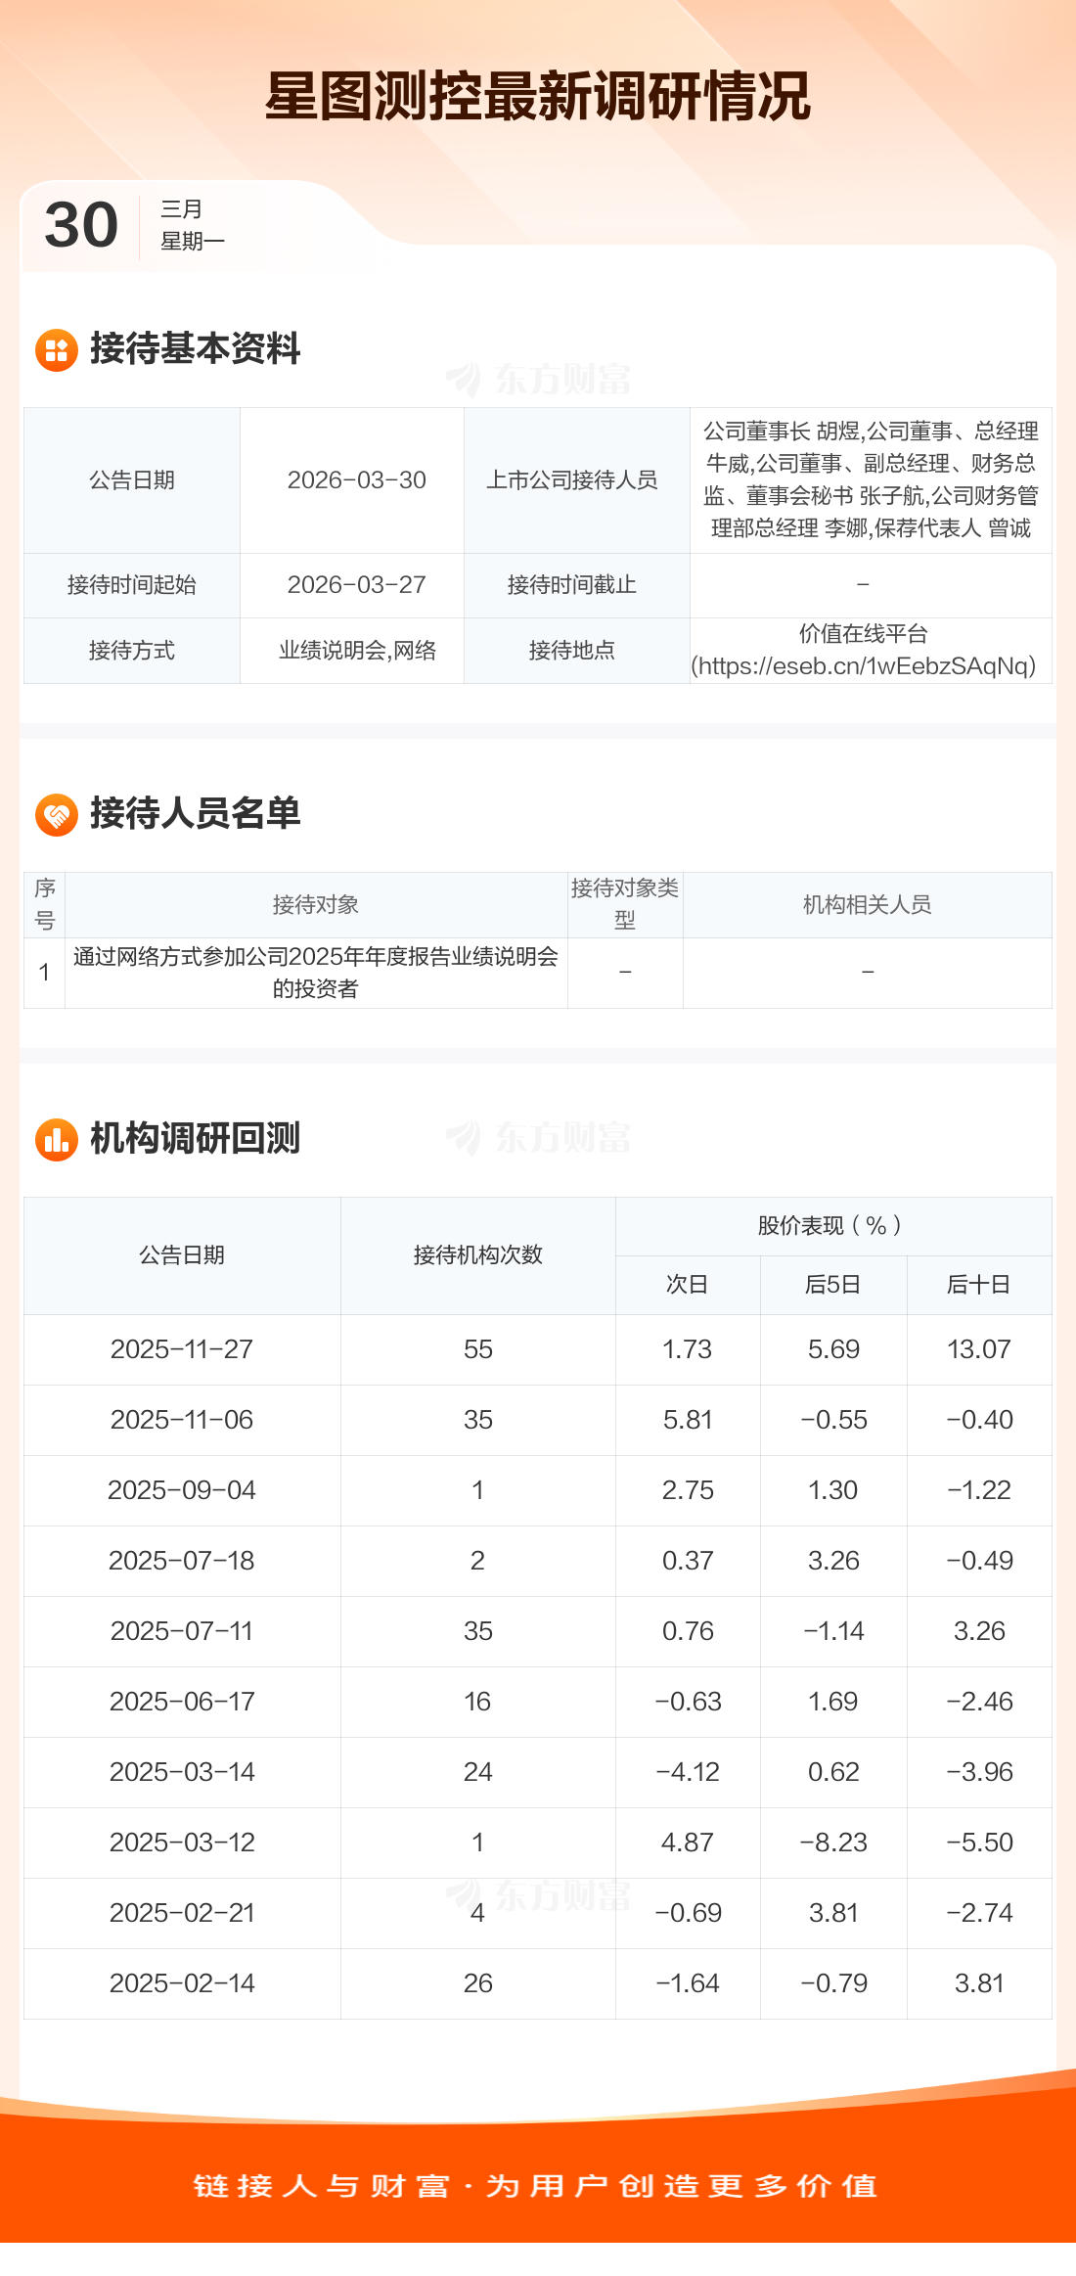
Task: Click the 股价表现（%） header
Action: point(833,1226)
